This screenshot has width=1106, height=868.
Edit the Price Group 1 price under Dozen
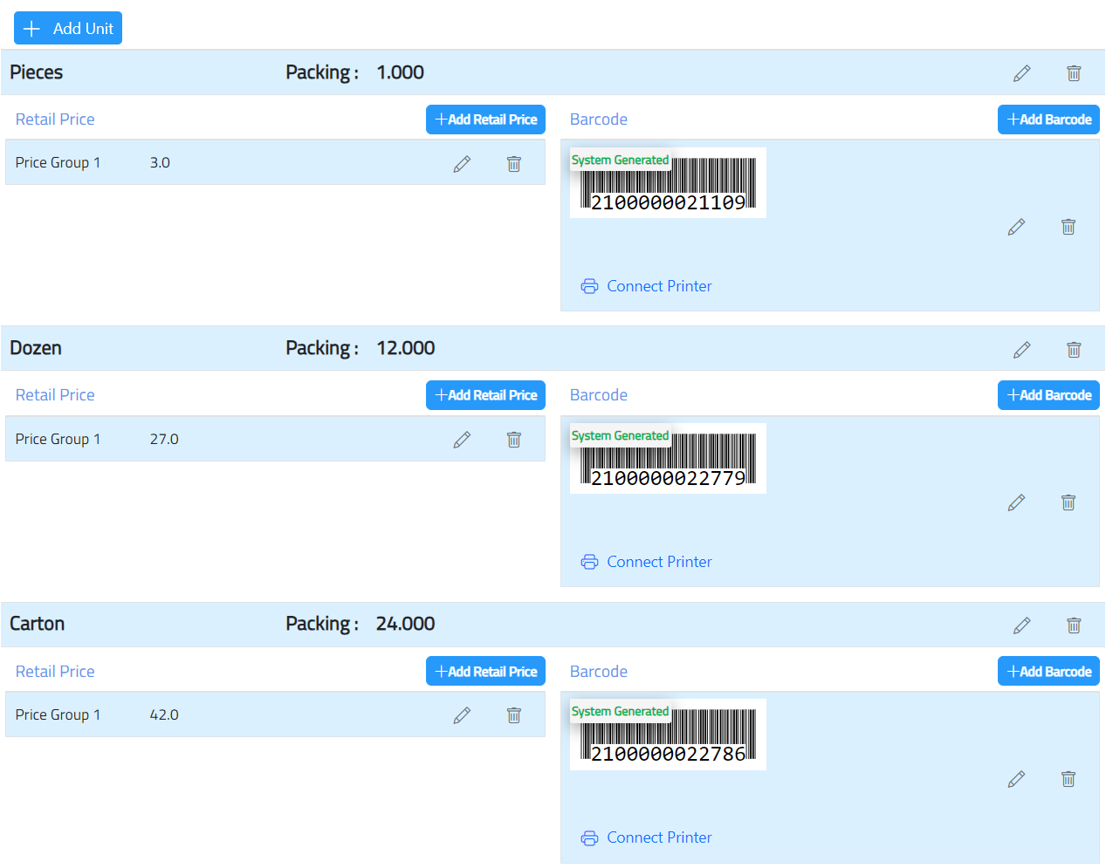[x=462, y=439]
